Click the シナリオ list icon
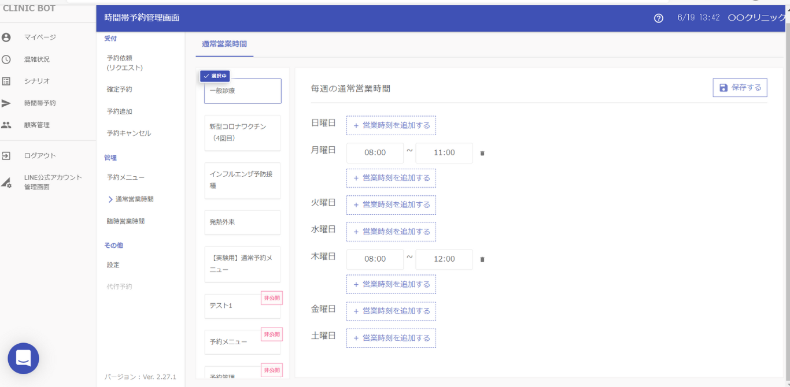Viewport: 790px width, 387px height. [x=6, y=81]
